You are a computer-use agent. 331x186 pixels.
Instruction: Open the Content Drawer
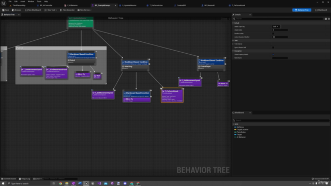coord(9,179)
